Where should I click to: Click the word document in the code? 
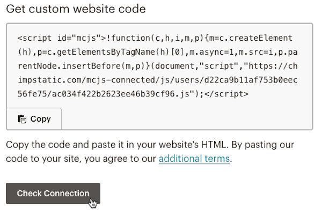click(x=175, y=66)
